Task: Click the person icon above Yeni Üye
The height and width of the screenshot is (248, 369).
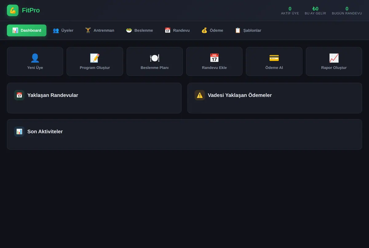Action: (35, 58)
